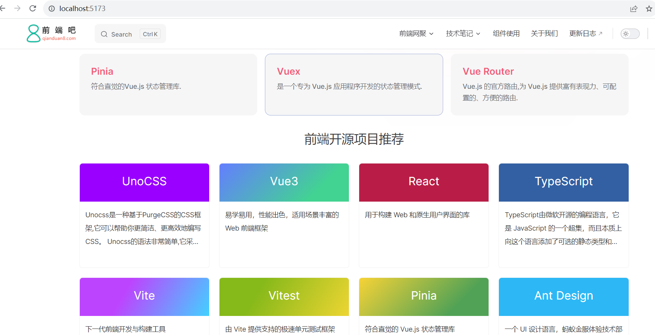The height and width of the screenshot is (335, 655).
Task: Bookmark this page with star icon
Action: [x=649, y=8]
